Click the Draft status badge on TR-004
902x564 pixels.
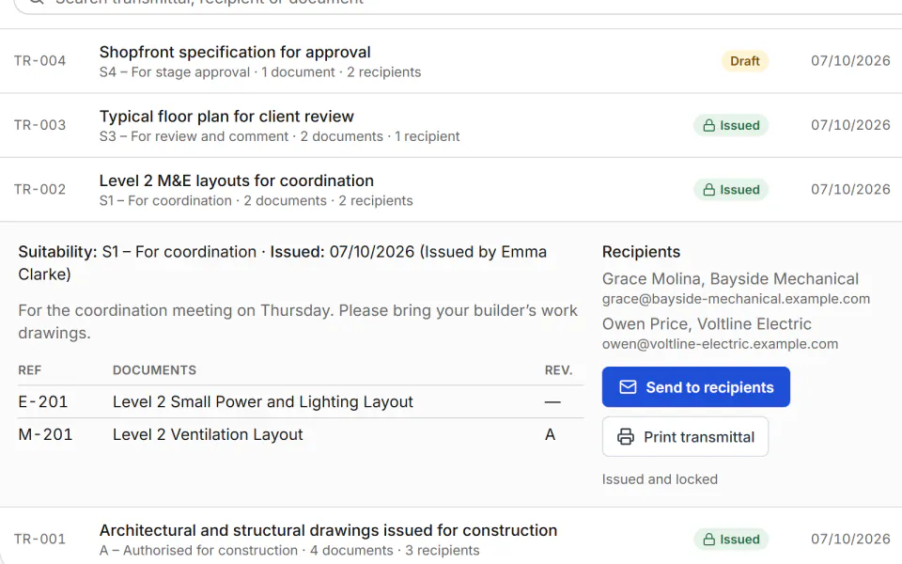point(745,61)
